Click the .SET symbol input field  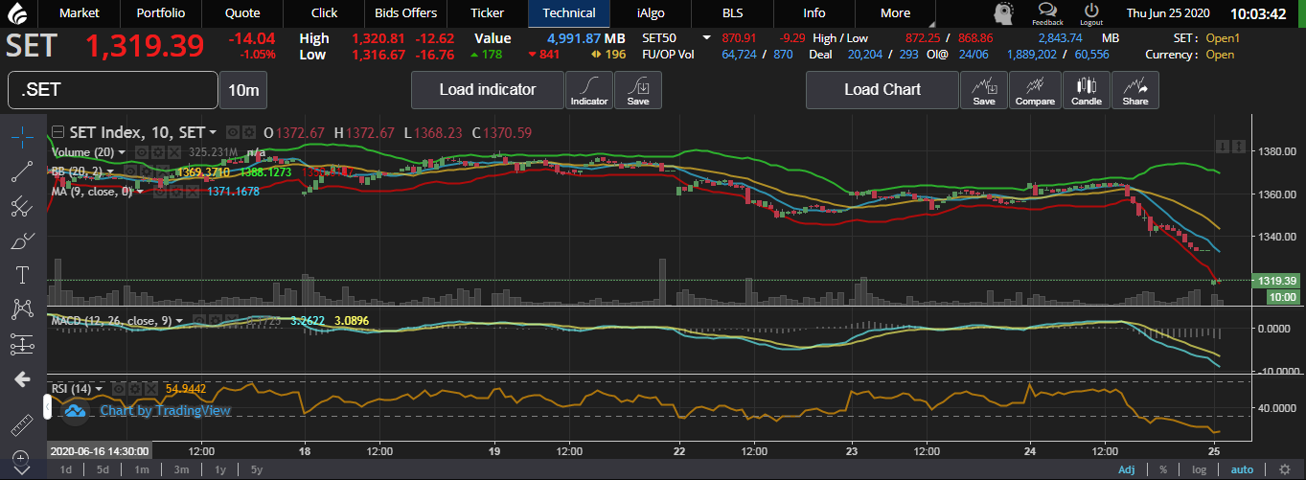[x=112, y=90]
